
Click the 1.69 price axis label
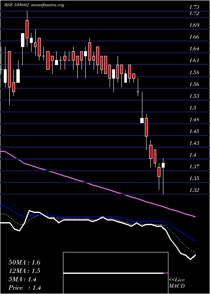click(194, 25)
